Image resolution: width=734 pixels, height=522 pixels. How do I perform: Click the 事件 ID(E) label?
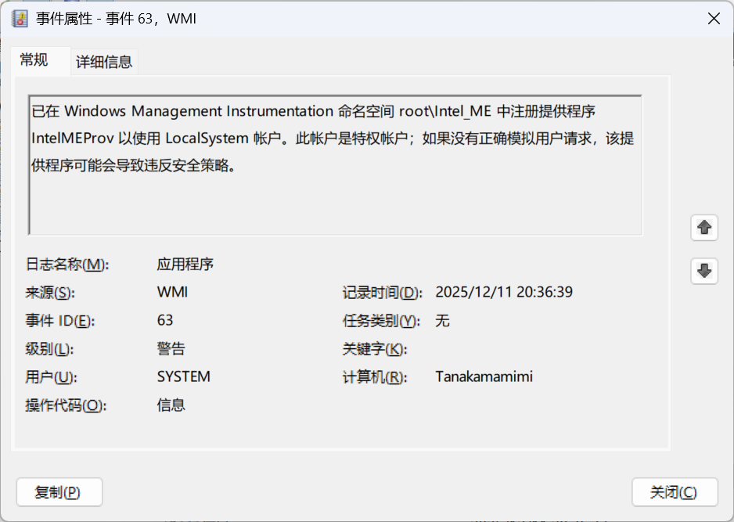click(x=60, y=321)
